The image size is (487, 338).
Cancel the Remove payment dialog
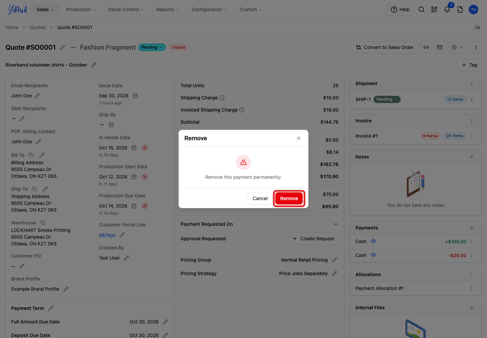pyautogui.click(x=260, y=198)
